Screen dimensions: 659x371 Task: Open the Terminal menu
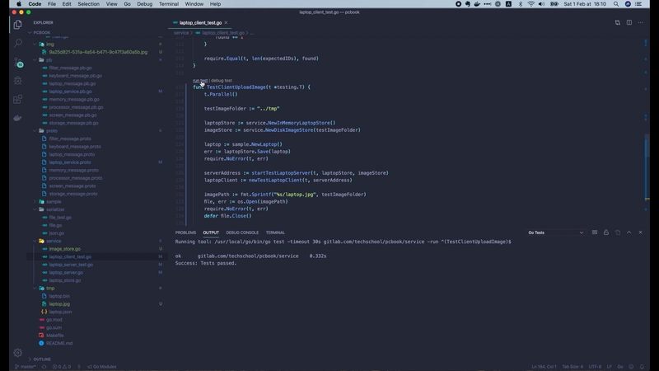click(169, 4)
